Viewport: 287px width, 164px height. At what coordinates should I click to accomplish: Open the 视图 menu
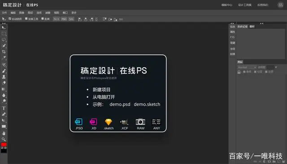[57, 13]
